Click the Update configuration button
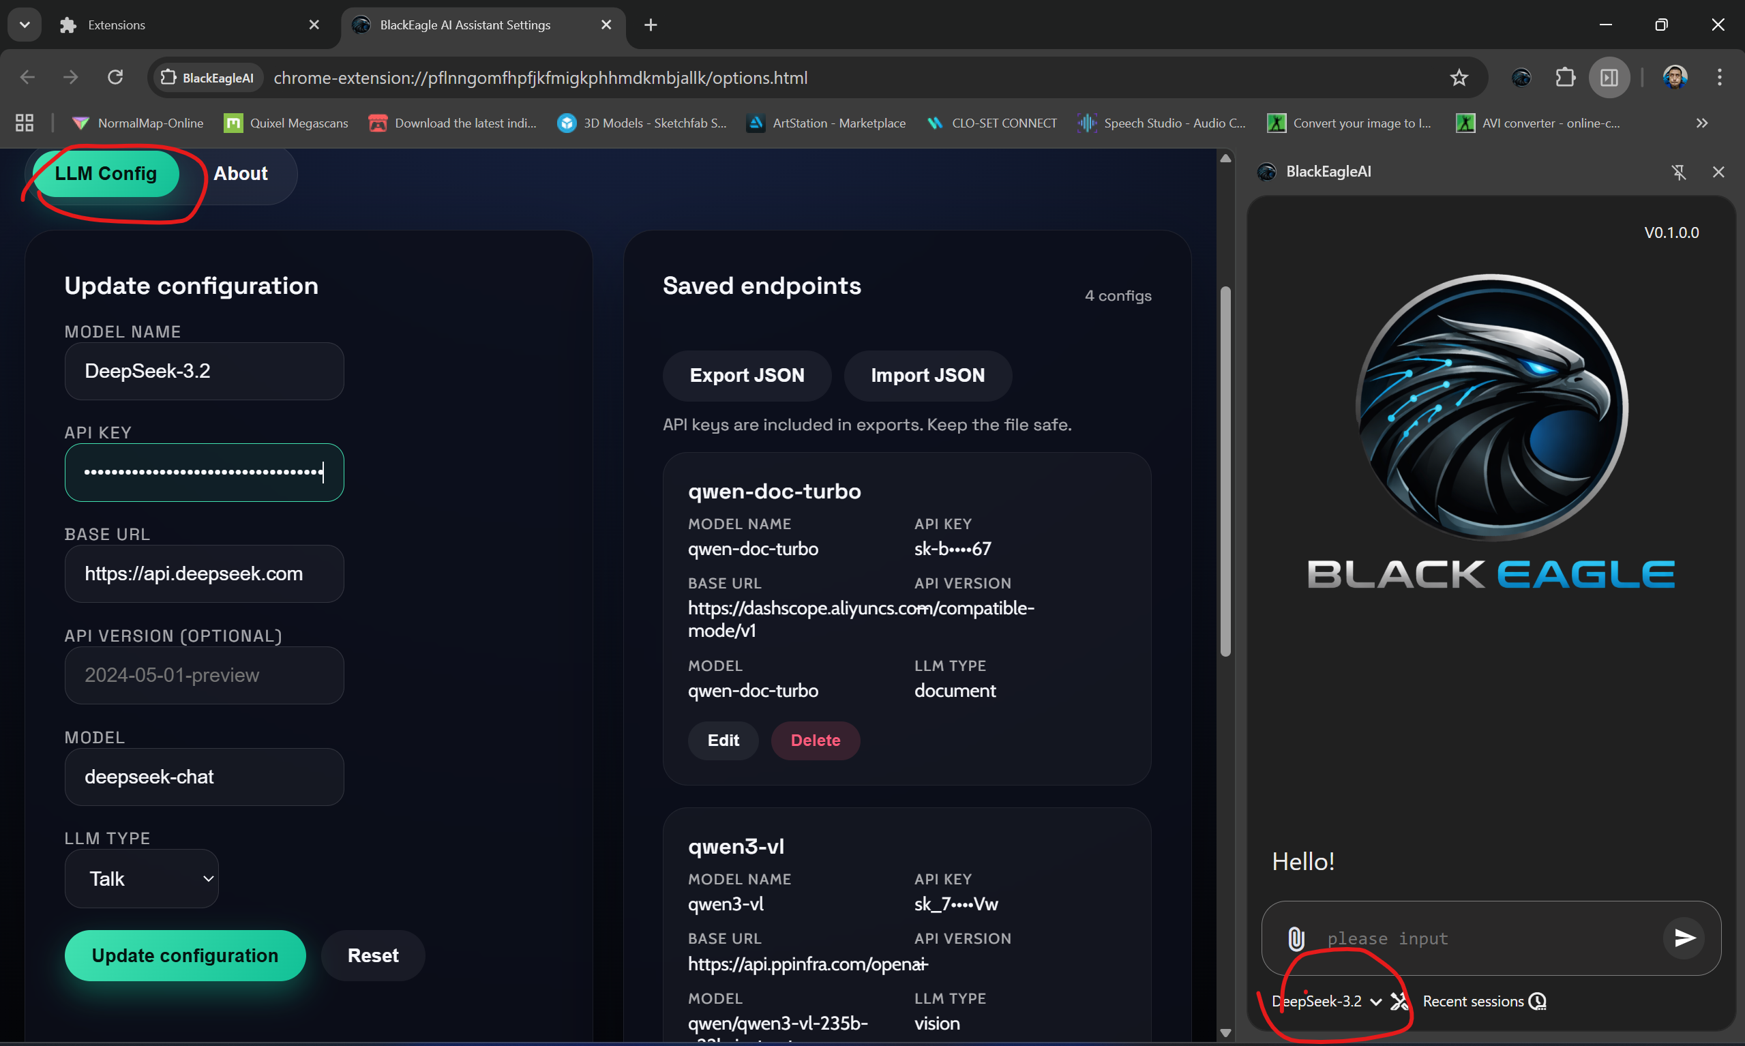This screenshot has height=1046, width=1745. (185, 955)
